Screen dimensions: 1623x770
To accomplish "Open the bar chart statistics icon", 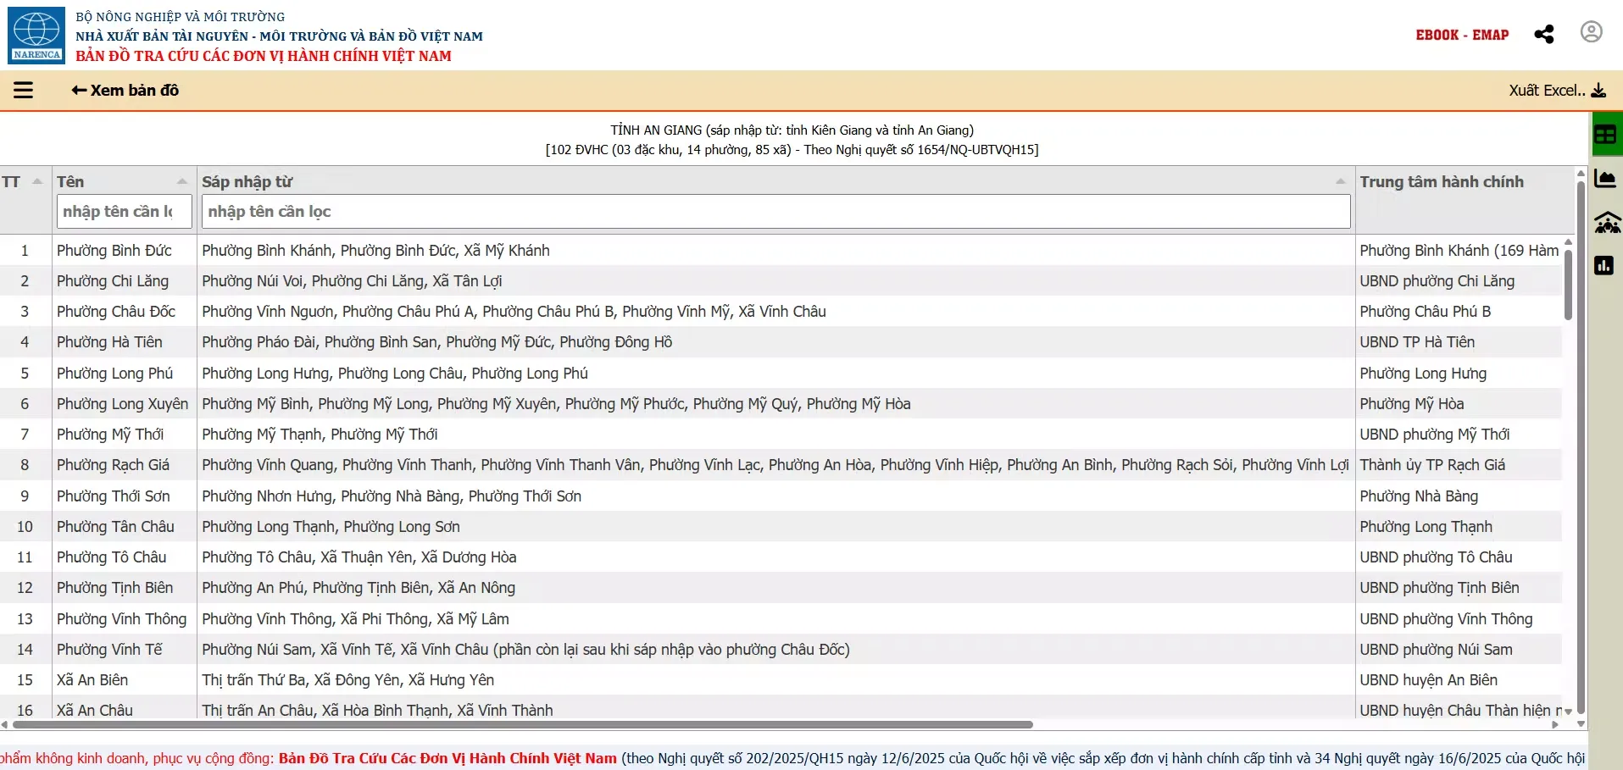I will click(1604, 266).
